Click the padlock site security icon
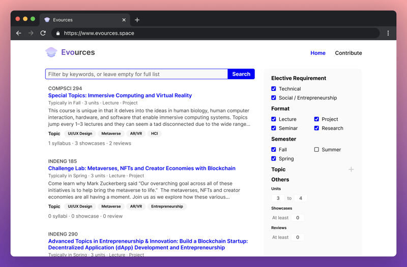 (58, 34)
